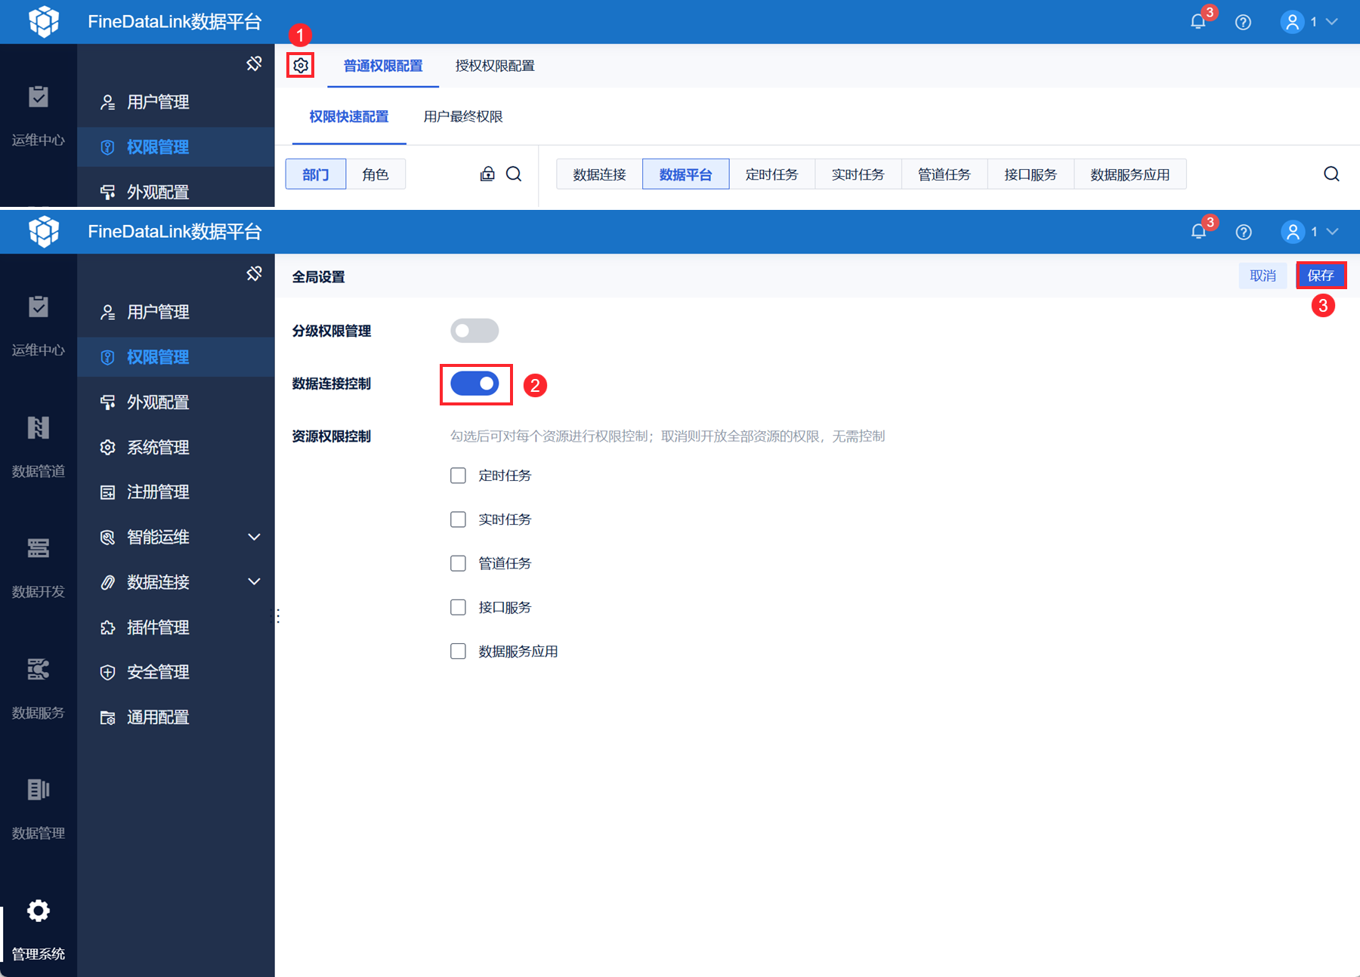The image size is (1360, 977).
Task: Open help question mark in lower header
Action: tap(1243, 232)
